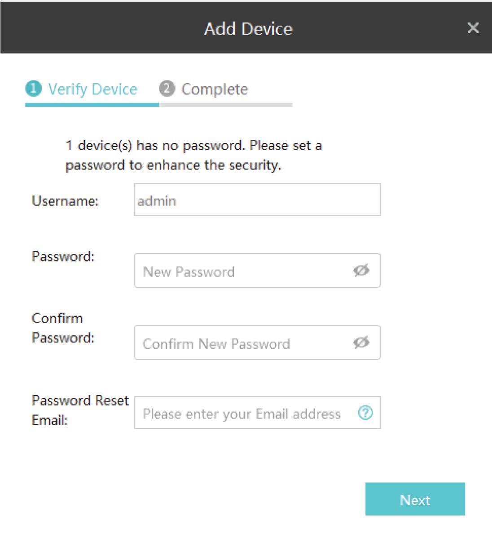Click the Username label
This screenshot has width=492, height=534.
coord(65,200)
